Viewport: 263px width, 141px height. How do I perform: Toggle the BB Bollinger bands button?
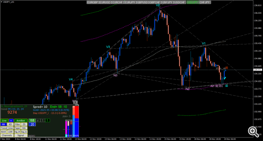(x=4, y=124)
